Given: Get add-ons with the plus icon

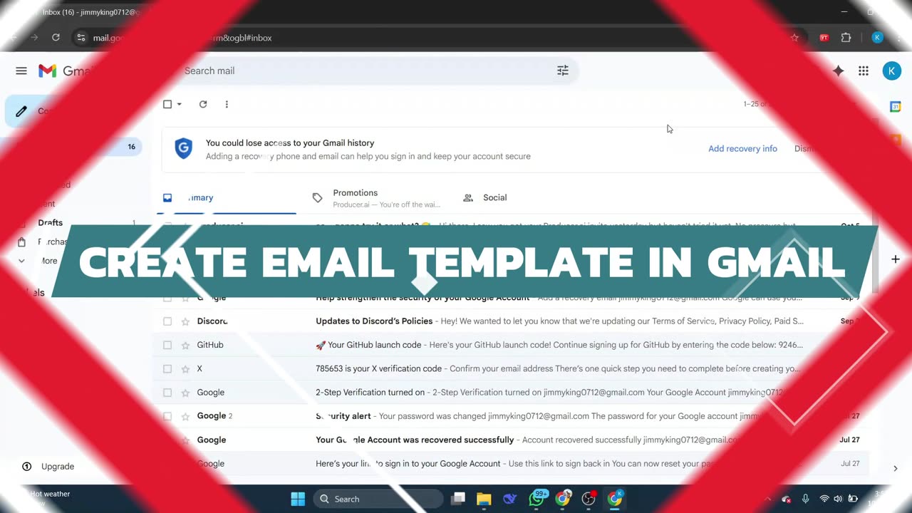Looking at the screenshot, I should pos(896,259).
